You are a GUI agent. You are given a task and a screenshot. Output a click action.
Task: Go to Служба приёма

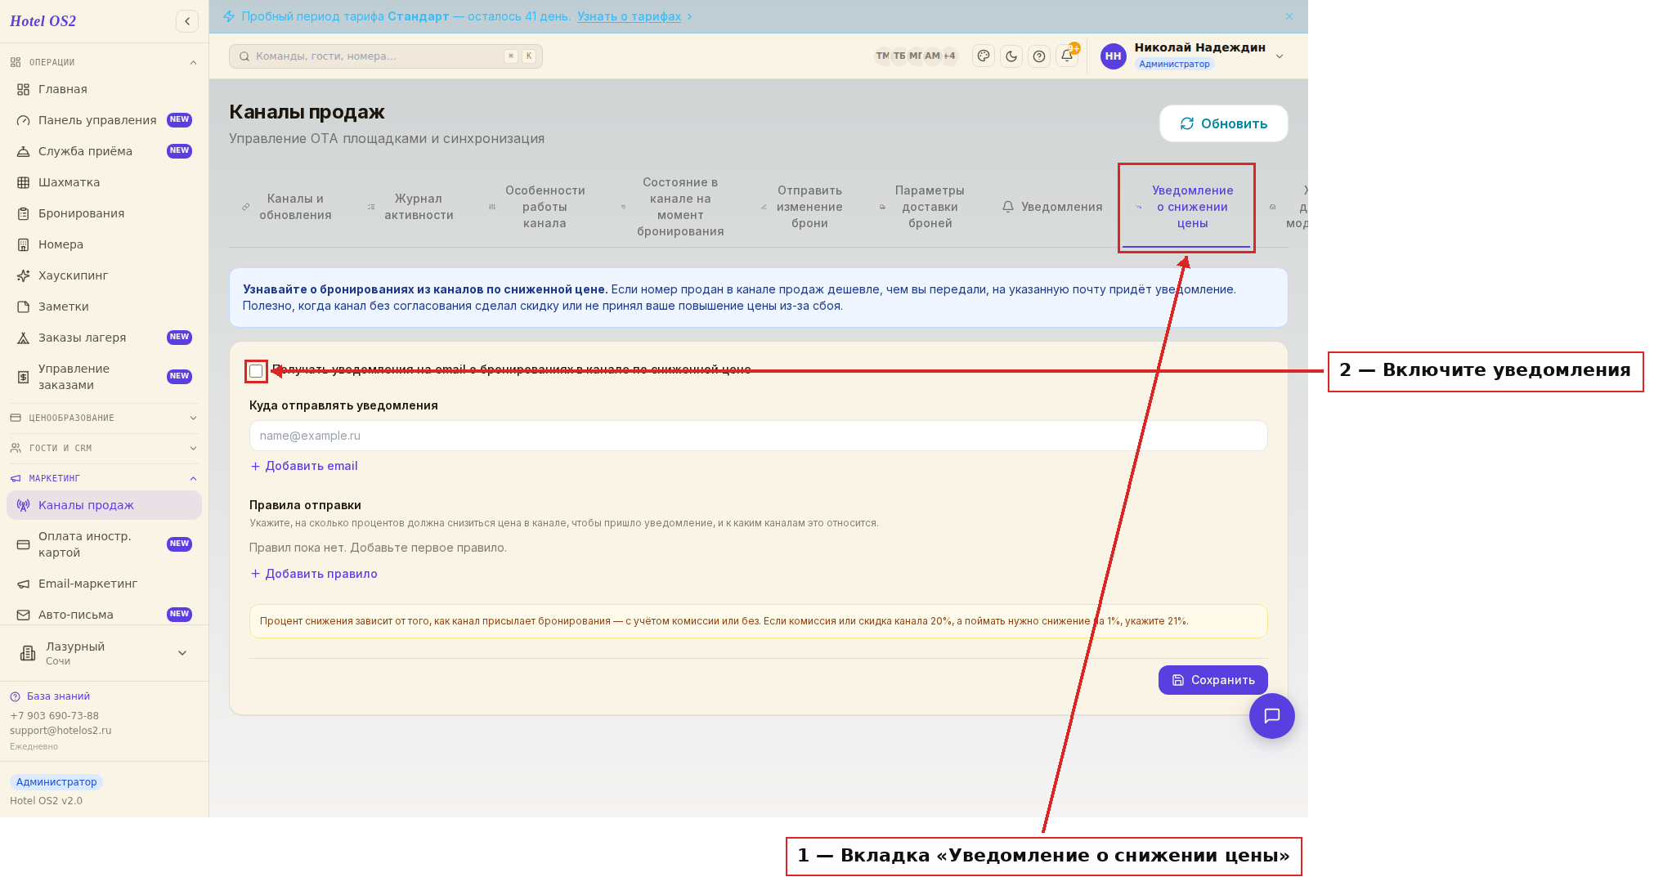(x=104, y=151)
